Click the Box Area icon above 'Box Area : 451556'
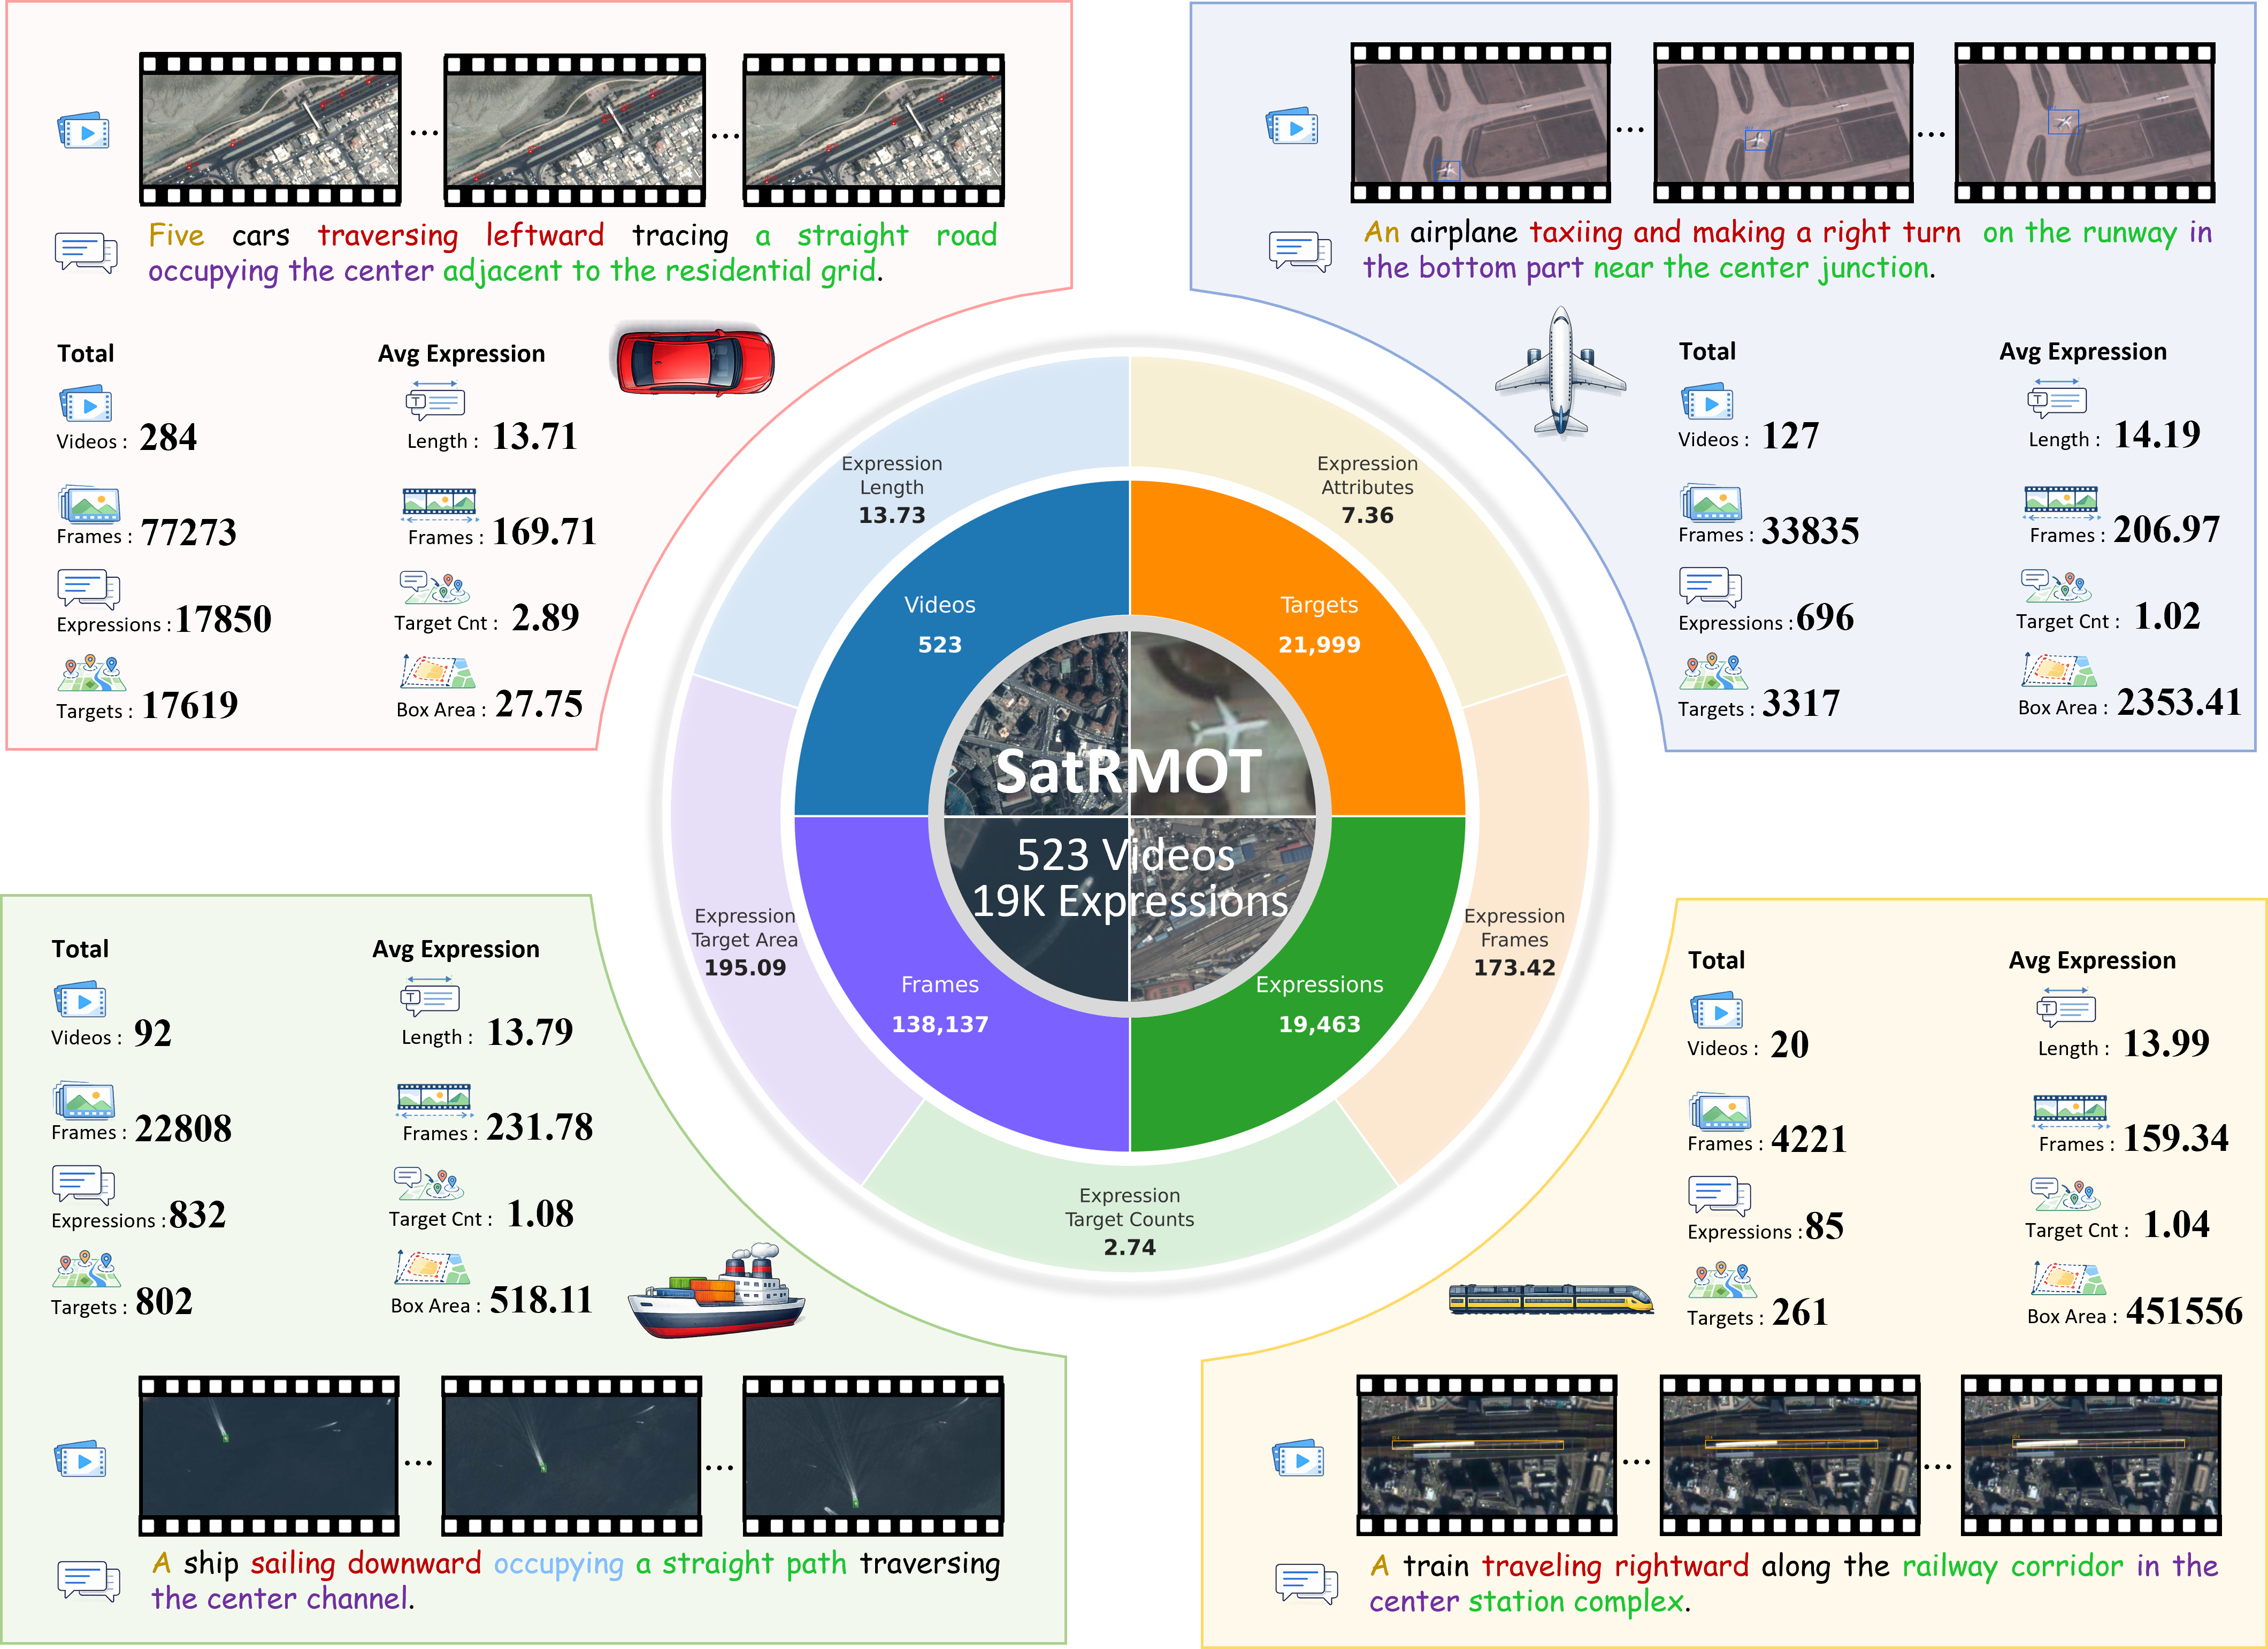Viewport: 2268px width, 1649px height. [2068, 1279]
